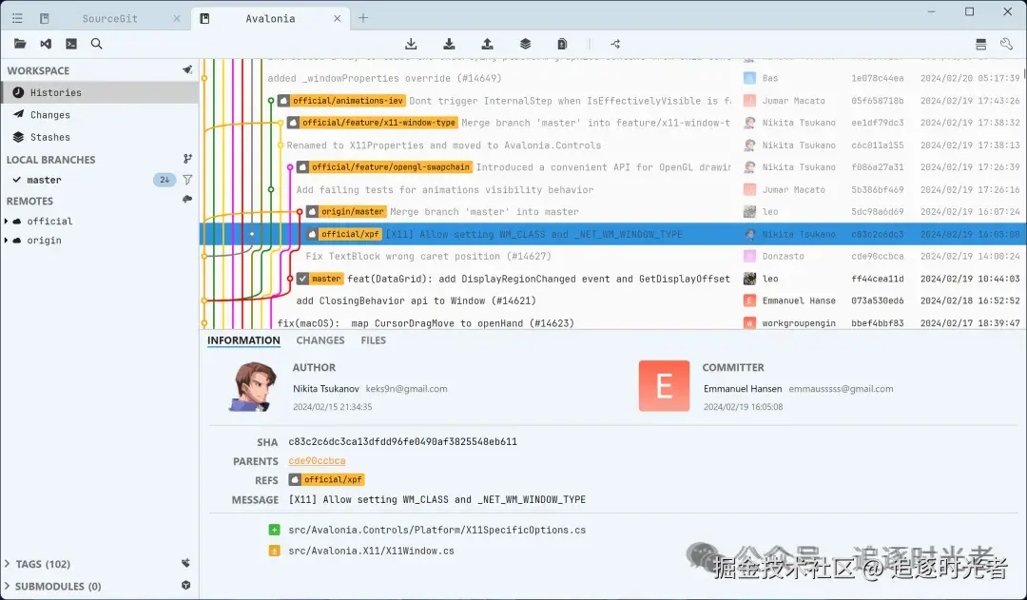Click commit hash 1e078c44ea cell

tap(877, 79)
